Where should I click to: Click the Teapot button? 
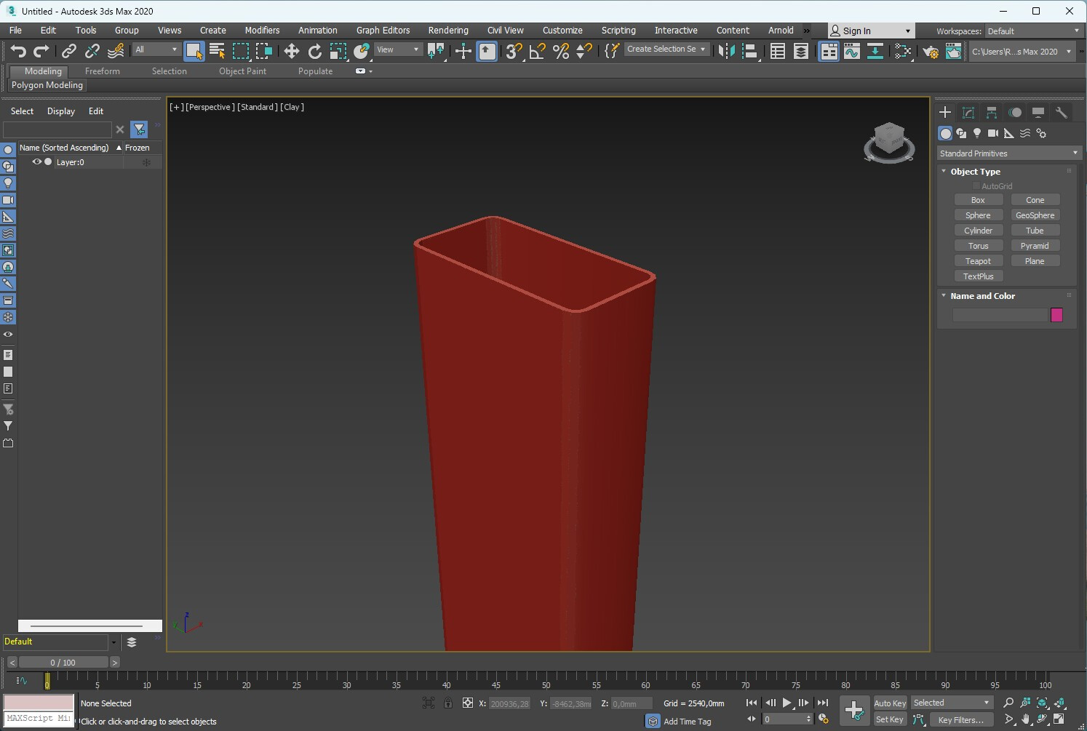[x=978, y=261]
